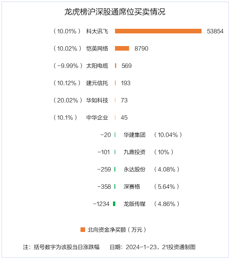Screen dimensions: 230x259
Task: Click the 龙版传媒 label
Action: [135, 204]
